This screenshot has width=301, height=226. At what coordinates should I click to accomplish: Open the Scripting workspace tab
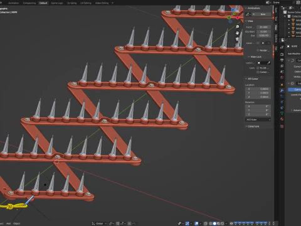point(72,3)
